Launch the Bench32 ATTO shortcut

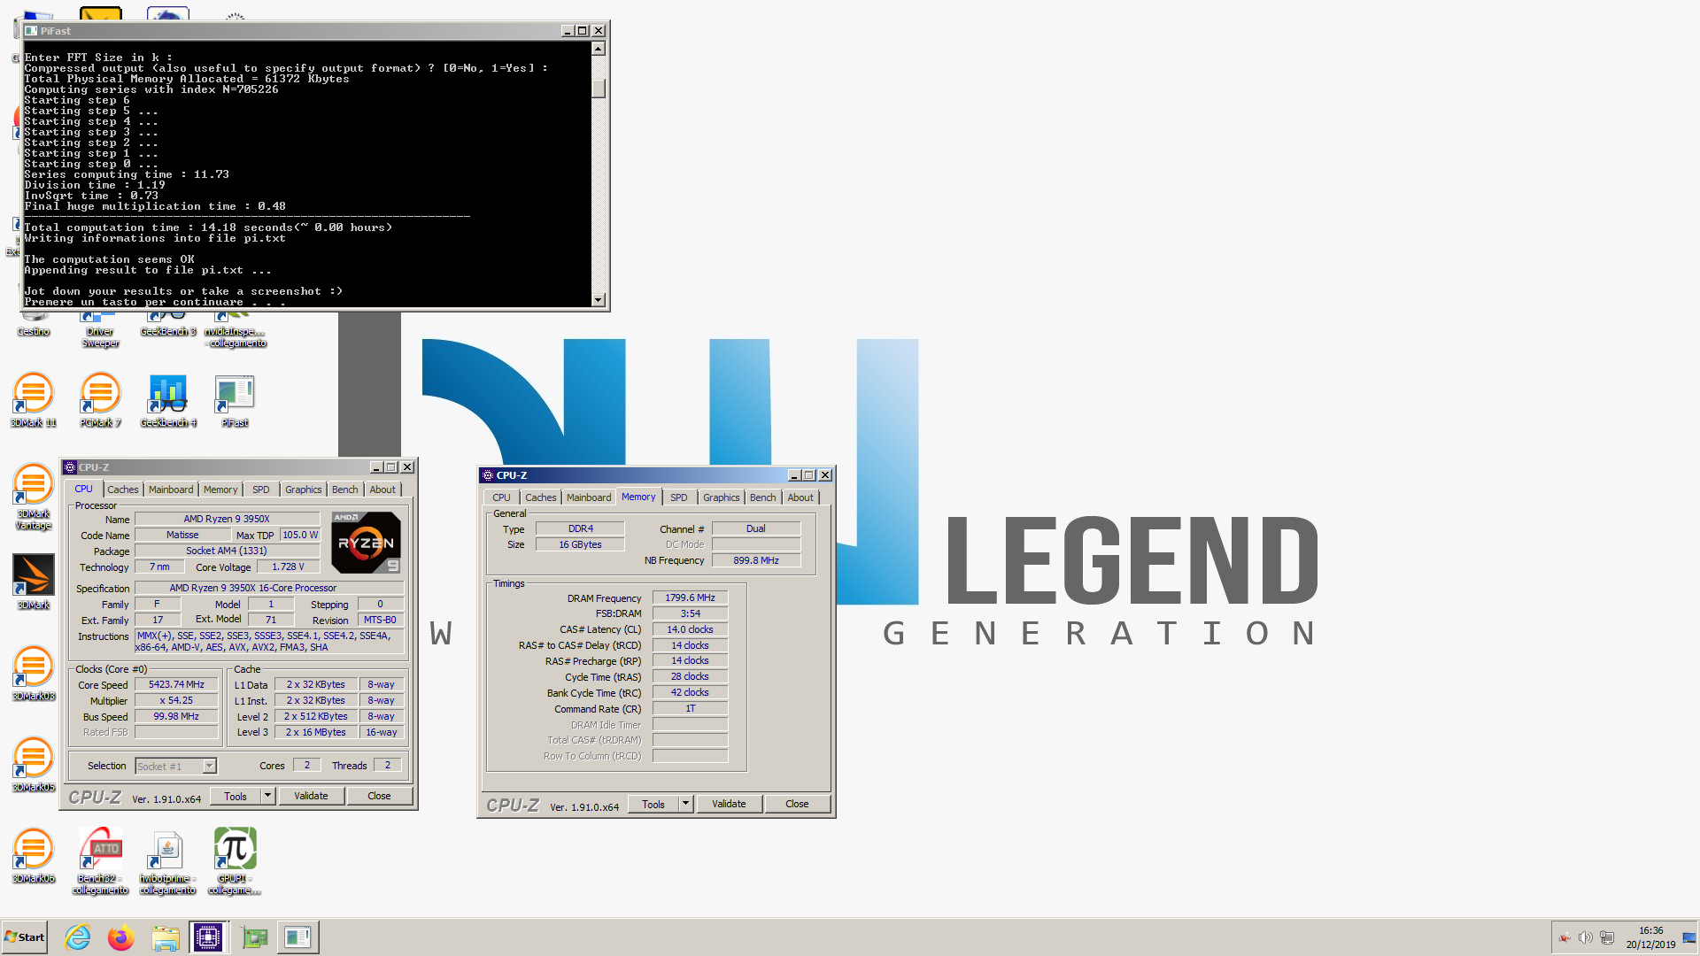[100, 861]
